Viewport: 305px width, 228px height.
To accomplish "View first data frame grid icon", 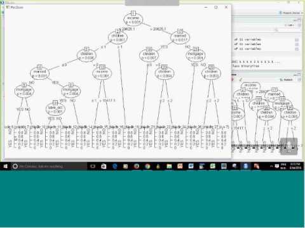I will [x=297, y=40].
